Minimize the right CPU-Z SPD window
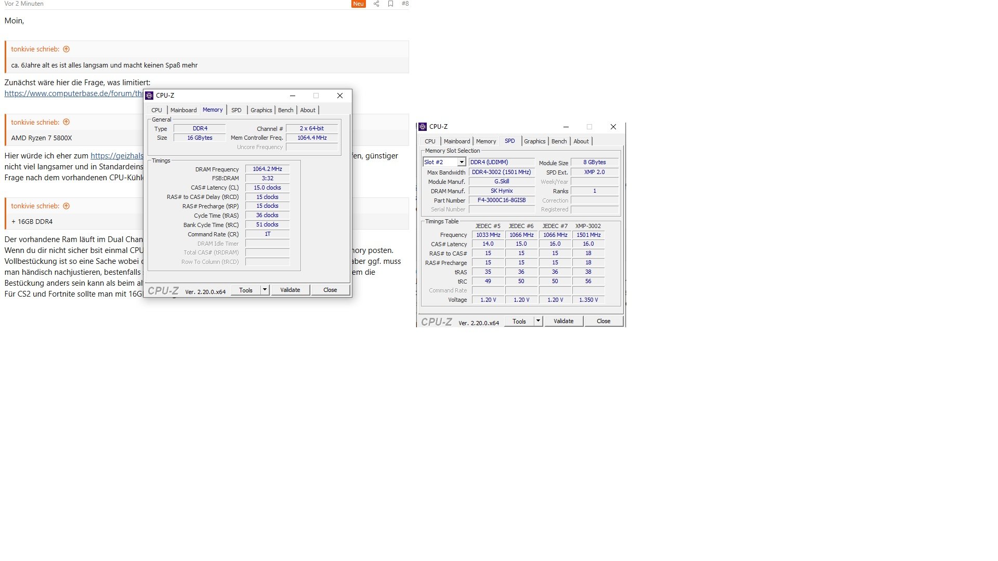The width and height of the screenshot is (998, 561). (x=566, y=127)
